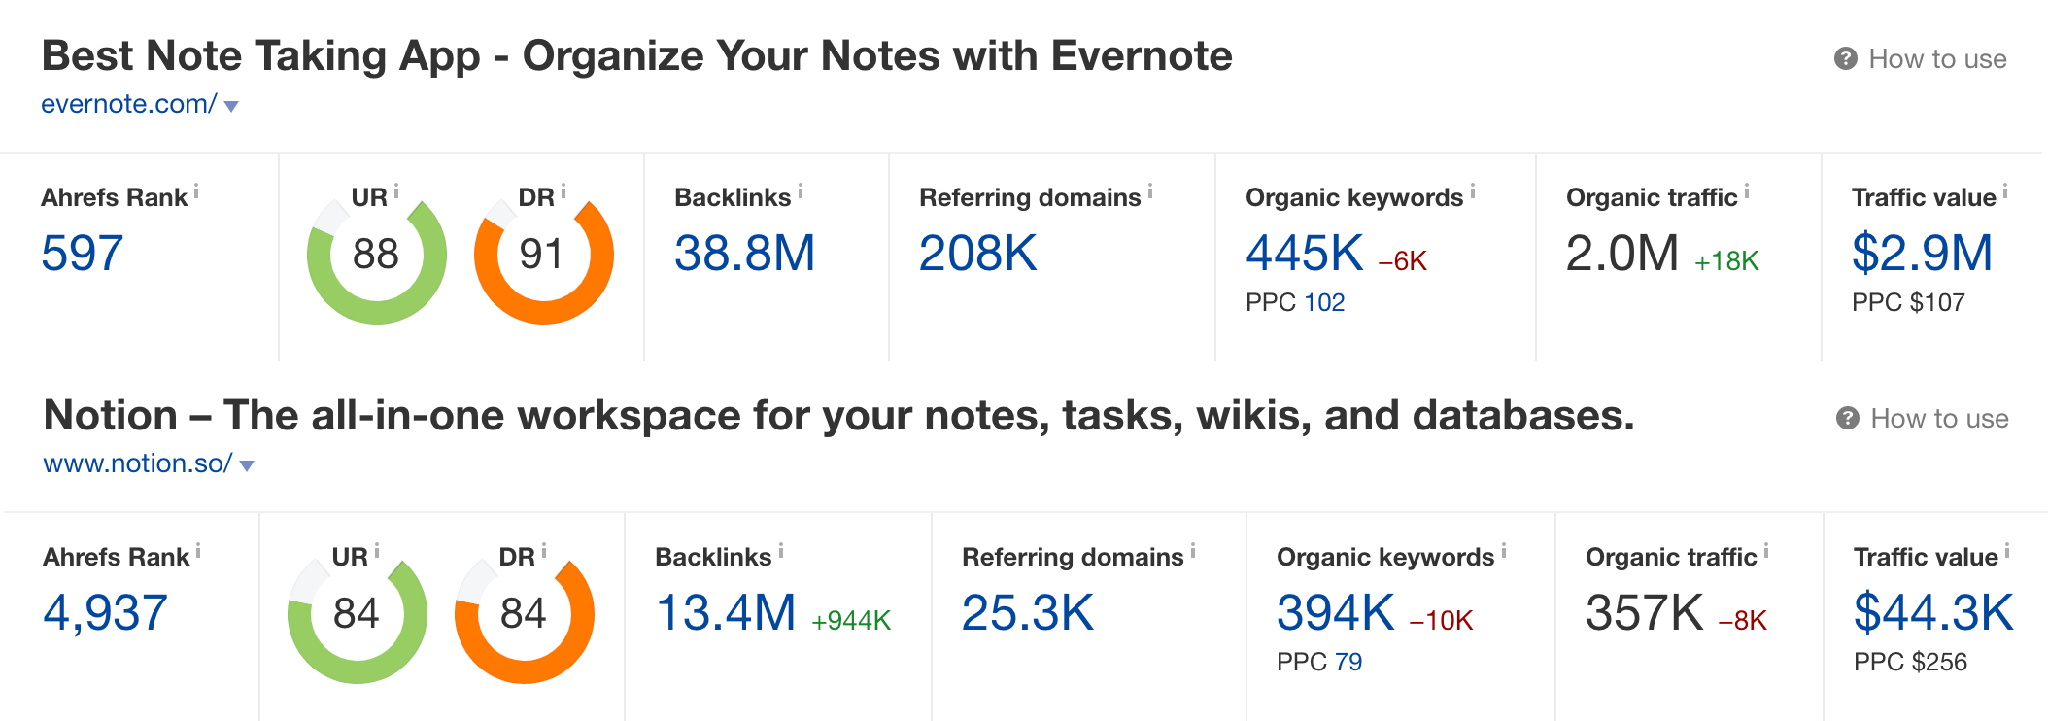Click Notion Referring domains info icon
This screenshot has height=721, width=2048.
point(1193,551)
